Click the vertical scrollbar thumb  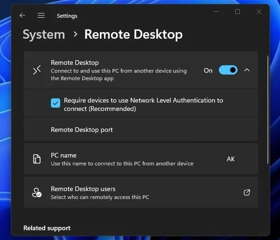tap(268, 110)
